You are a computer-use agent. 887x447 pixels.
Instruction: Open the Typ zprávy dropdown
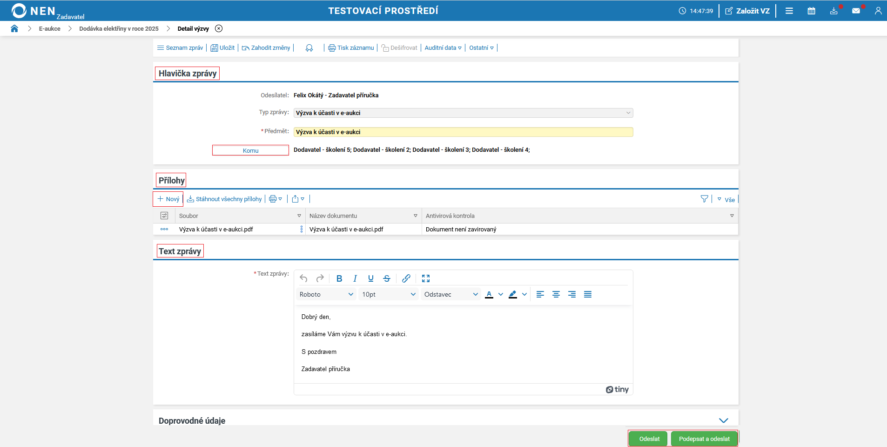pyautogui.click(x=463, y=113)
